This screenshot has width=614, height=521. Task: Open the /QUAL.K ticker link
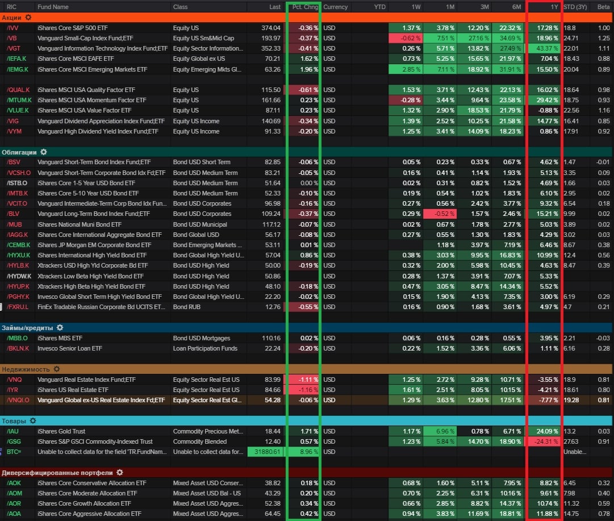pyautogui.click(x=18, y=90)
